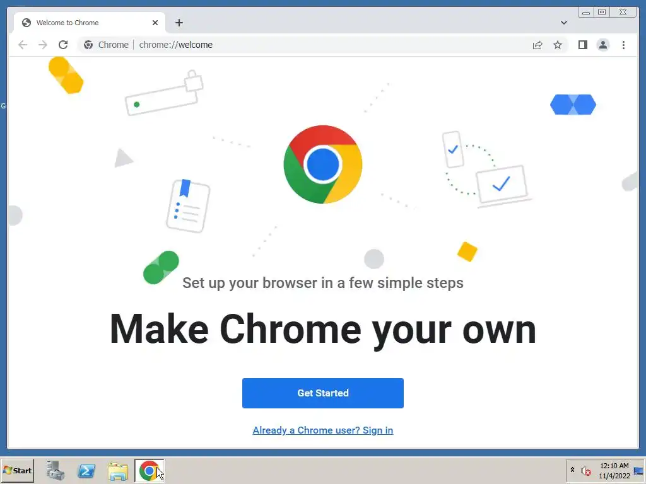
Task: Open the profile avatar menu
Action: [602, 45]
